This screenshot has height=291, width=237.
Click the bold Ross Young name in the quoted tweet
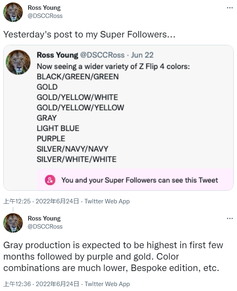(57, 55)
